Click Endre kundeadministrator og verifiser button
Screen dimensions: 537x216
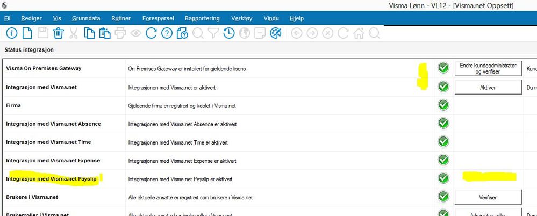pos(488,68)
